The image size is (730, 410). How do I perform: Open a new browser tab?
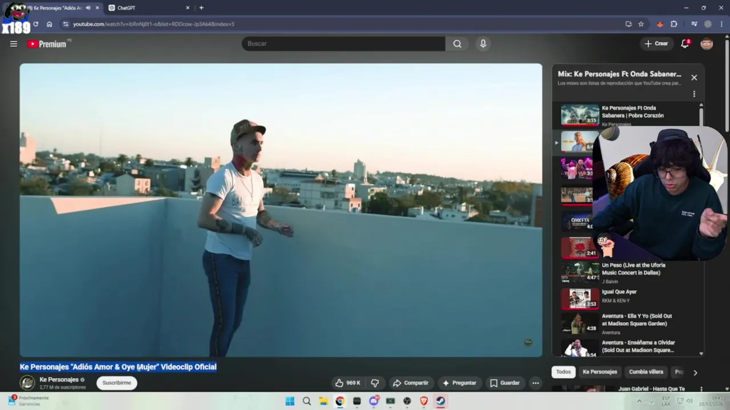tap(201, 8)
